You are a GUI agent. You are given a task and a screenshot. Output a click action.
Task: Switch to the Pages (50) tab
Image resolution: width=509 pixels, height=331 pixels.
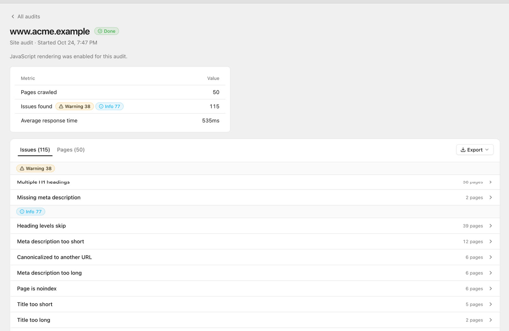(x=71, y=150)
